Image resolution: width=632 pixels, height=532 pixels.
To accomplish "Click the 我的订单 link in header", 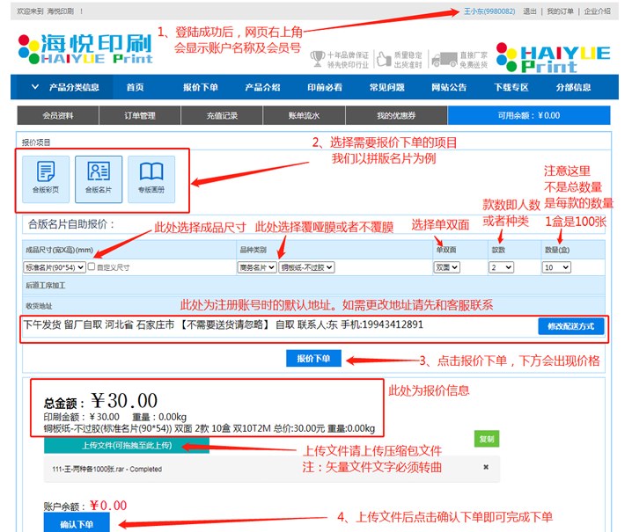I will (x=560, y=11).
